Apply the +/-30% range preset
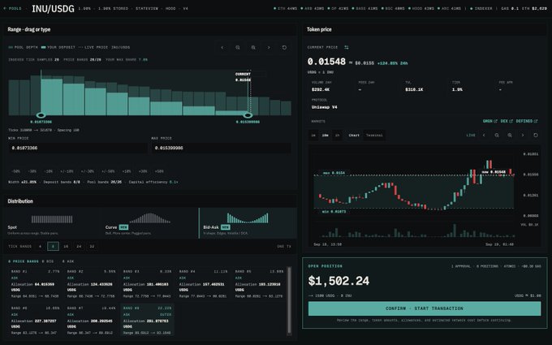Image resolution: width=552 pixels, height=345 pixels. 88,171
